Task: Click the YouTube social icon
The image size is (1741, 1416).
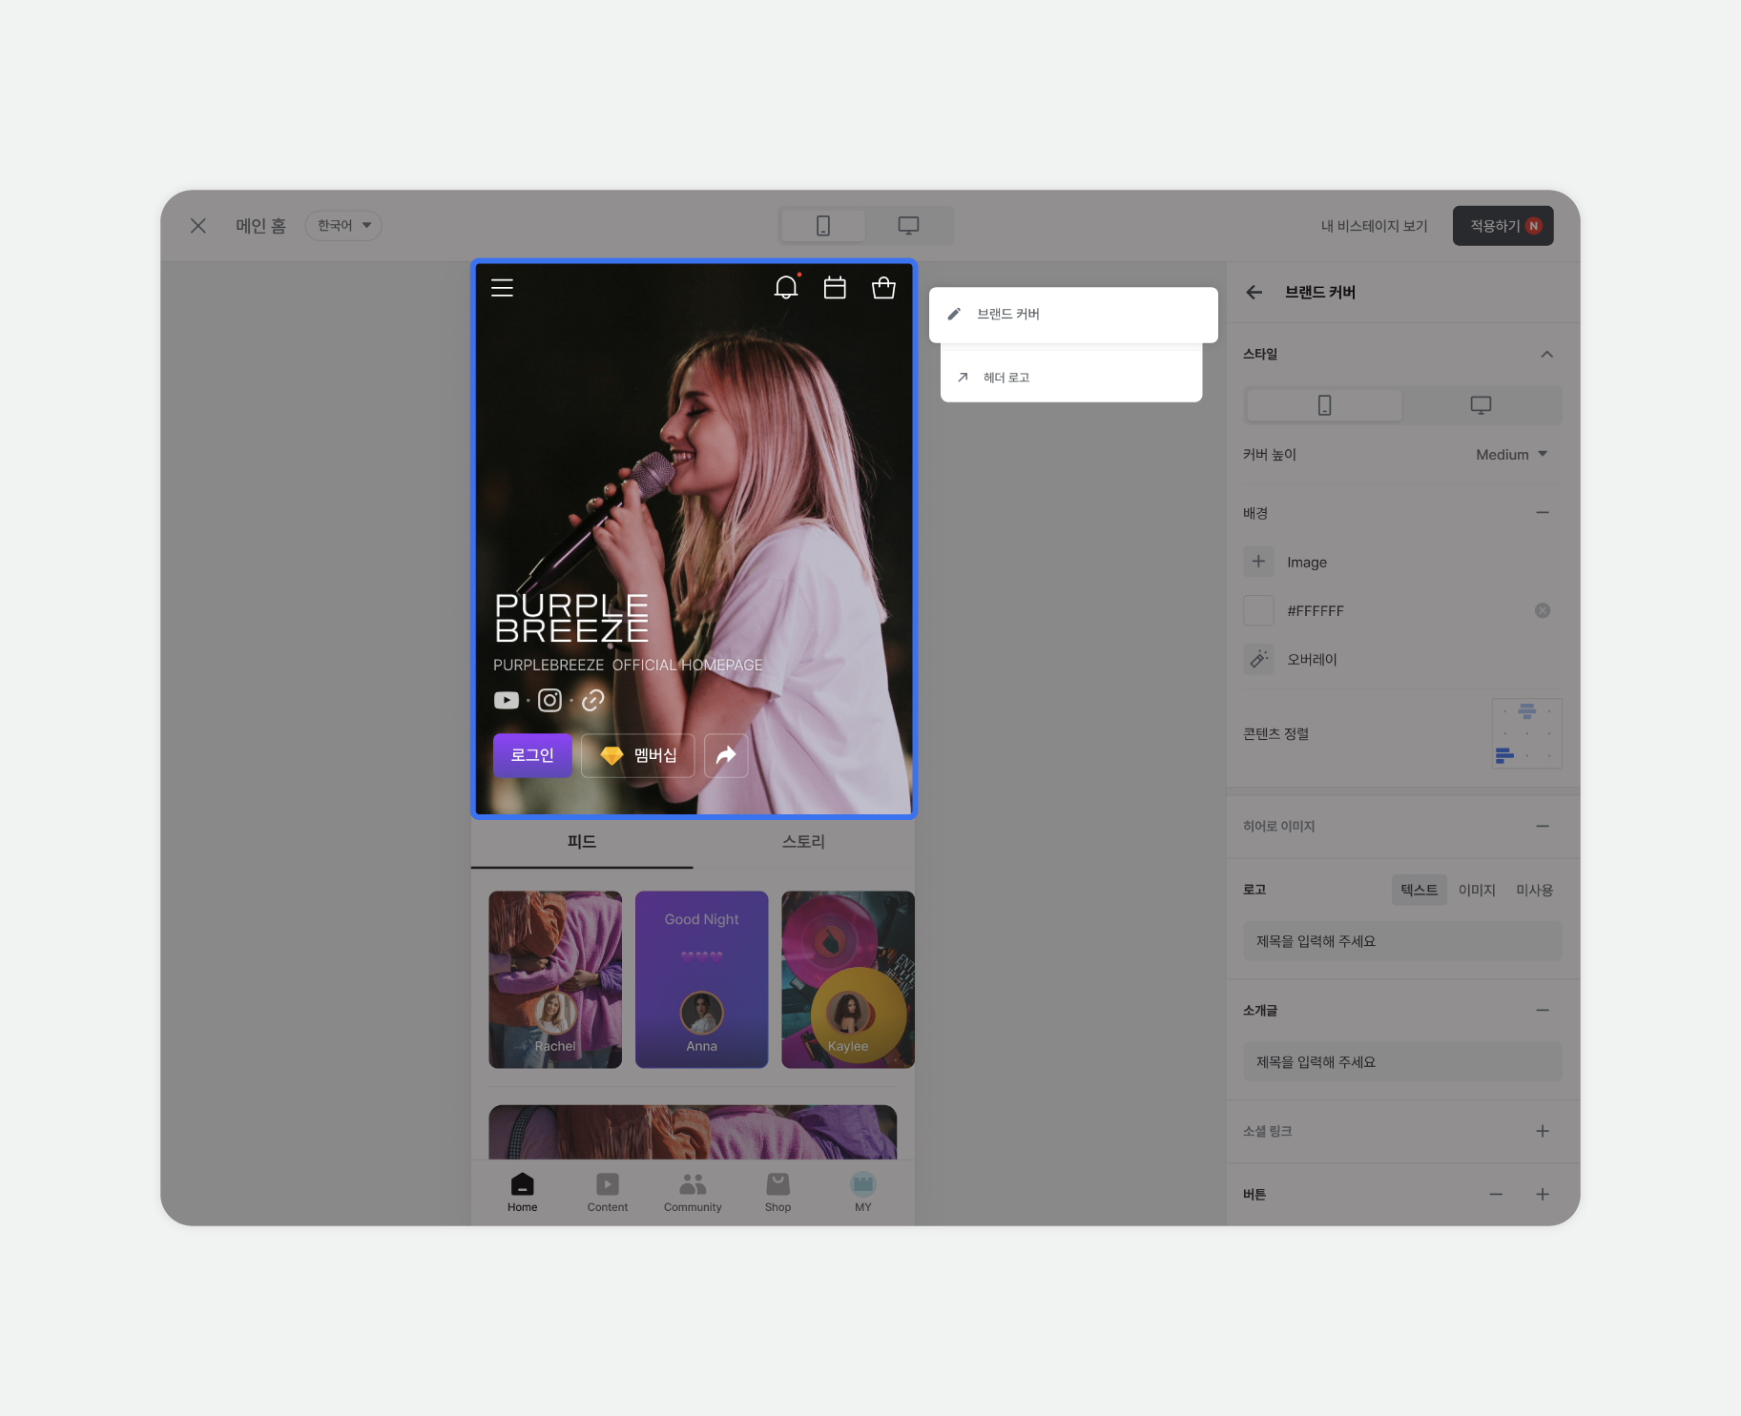Action: (507, 701)
